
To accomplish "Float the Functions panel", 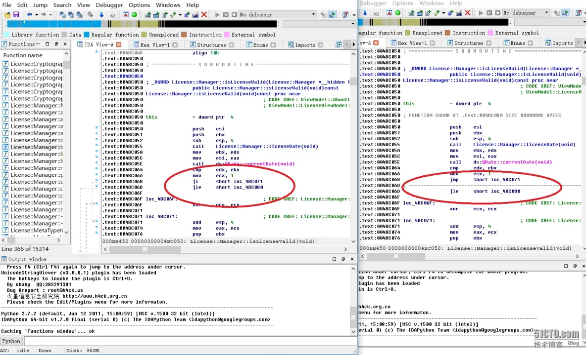I will click(56, 44).
